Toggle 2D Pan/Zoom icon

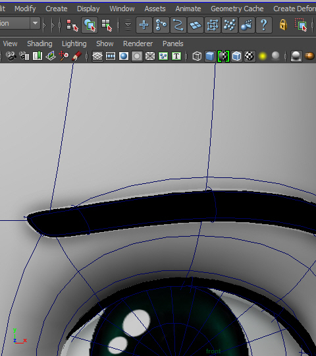click(x=64, y=56)
